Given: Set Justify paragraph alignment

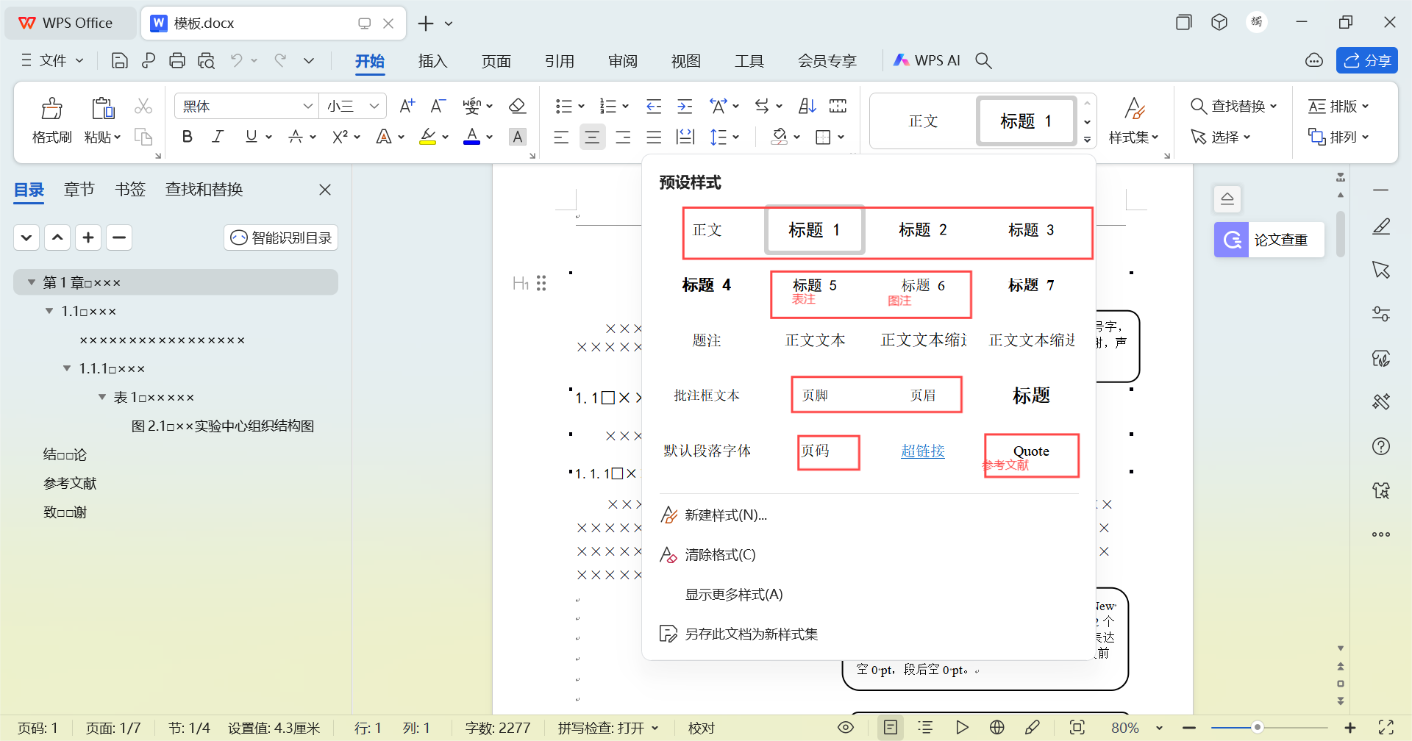Looking at the screenshot, I should click(x=654, y=137).
